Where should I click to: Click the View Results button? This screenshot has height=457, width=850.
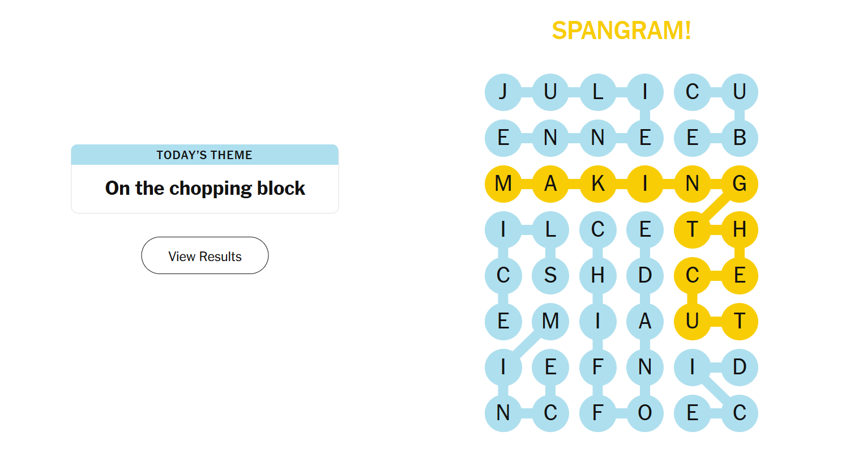tap(204, 256)
